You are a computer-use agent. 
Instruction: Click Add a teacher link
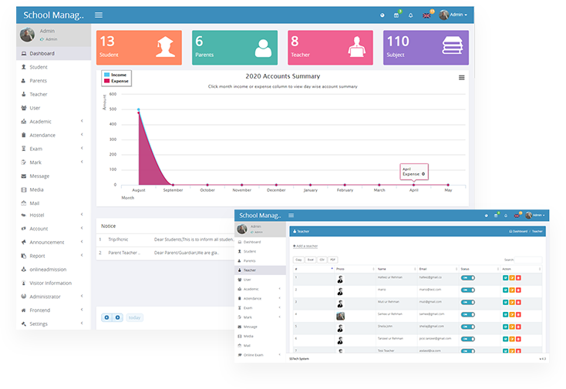pyautogui.click(x=305, y=246)
